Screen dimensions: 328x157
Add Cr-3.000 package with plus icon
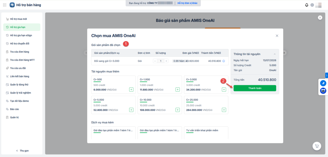click(x=224, y=90)
